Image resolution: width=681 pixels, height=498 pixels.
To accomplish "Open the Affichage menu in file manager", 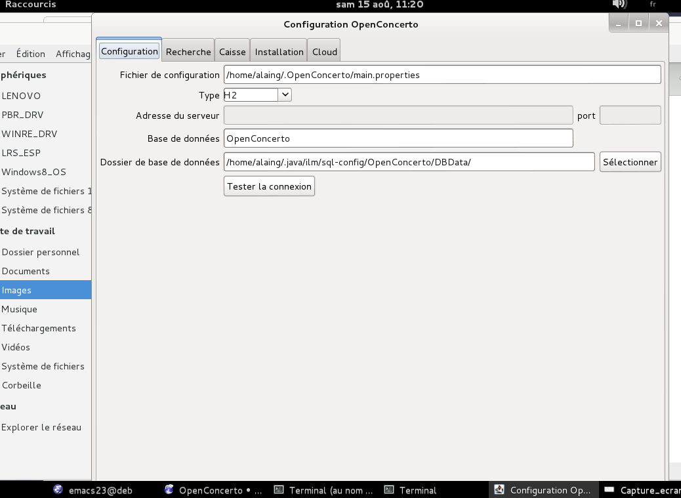I will 73,54.
